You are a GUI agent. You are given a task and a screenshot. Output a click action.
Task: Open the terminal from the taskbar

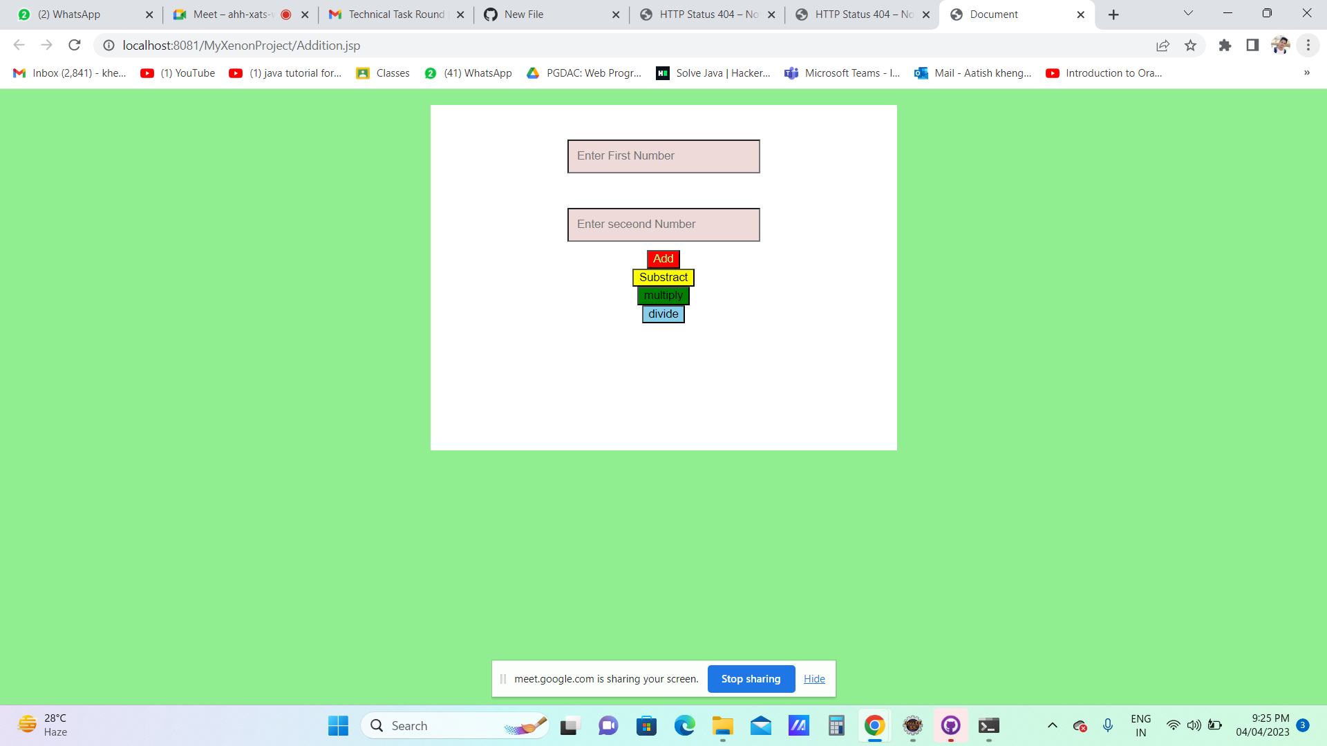988,726
